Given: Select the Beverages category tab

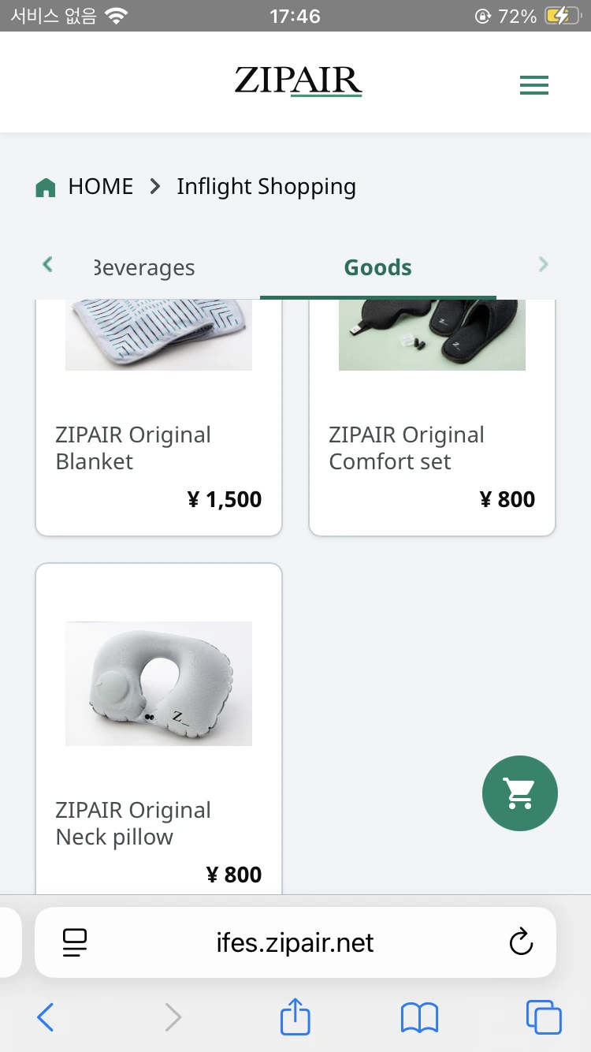Looking at the screenshot, I should coord(143,268).
